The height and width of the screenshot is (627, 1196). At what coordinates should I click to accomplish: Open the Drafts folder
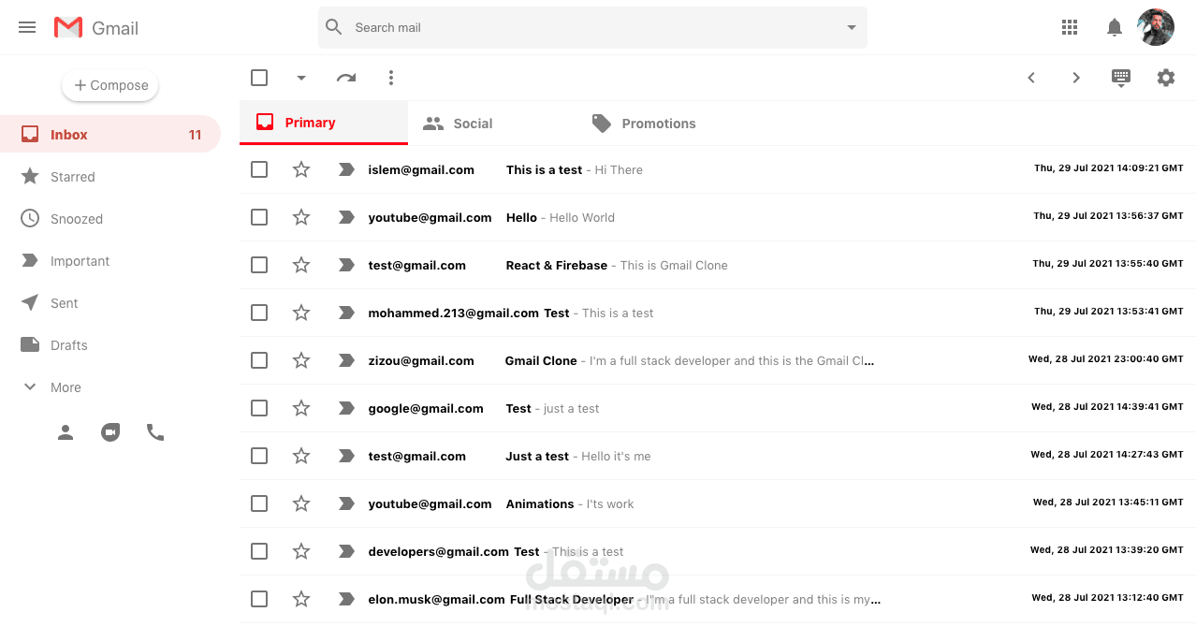[110, 344]
